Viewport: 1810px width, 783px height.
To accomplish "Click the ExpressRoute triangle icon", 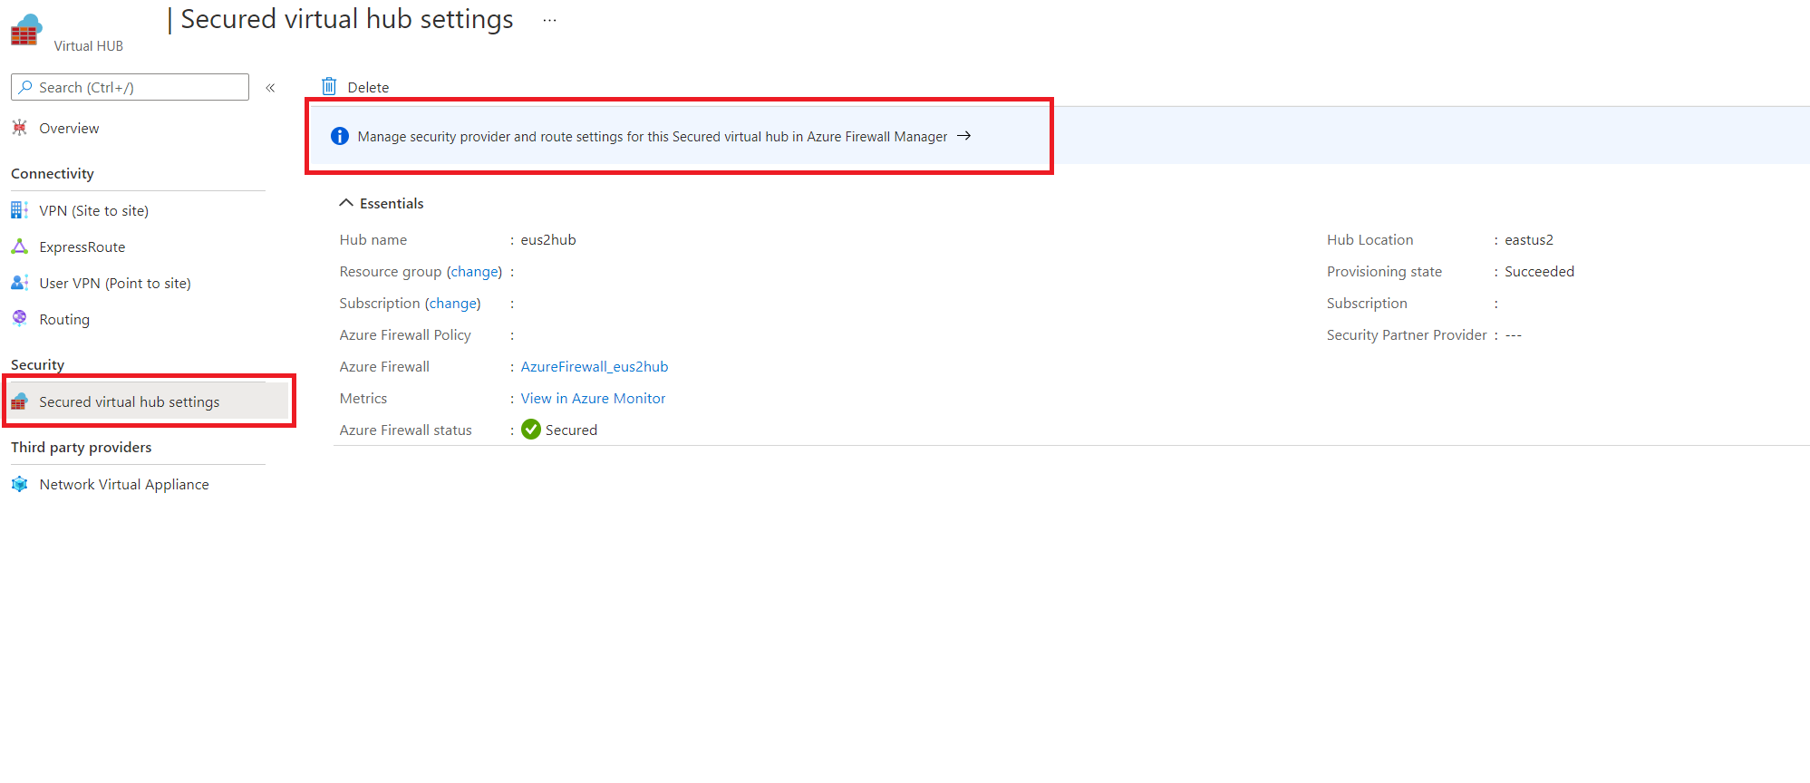I will tap(20, 246).
